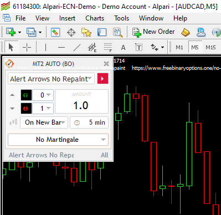Click the MetaTrader menu bar app icon
The image size is (221, 215).
pyautogui.click(x=7, y=18)
